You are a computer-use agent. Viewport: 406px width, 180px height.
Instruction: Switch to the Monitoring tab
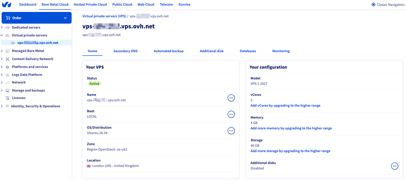click(x=281, y=51)
